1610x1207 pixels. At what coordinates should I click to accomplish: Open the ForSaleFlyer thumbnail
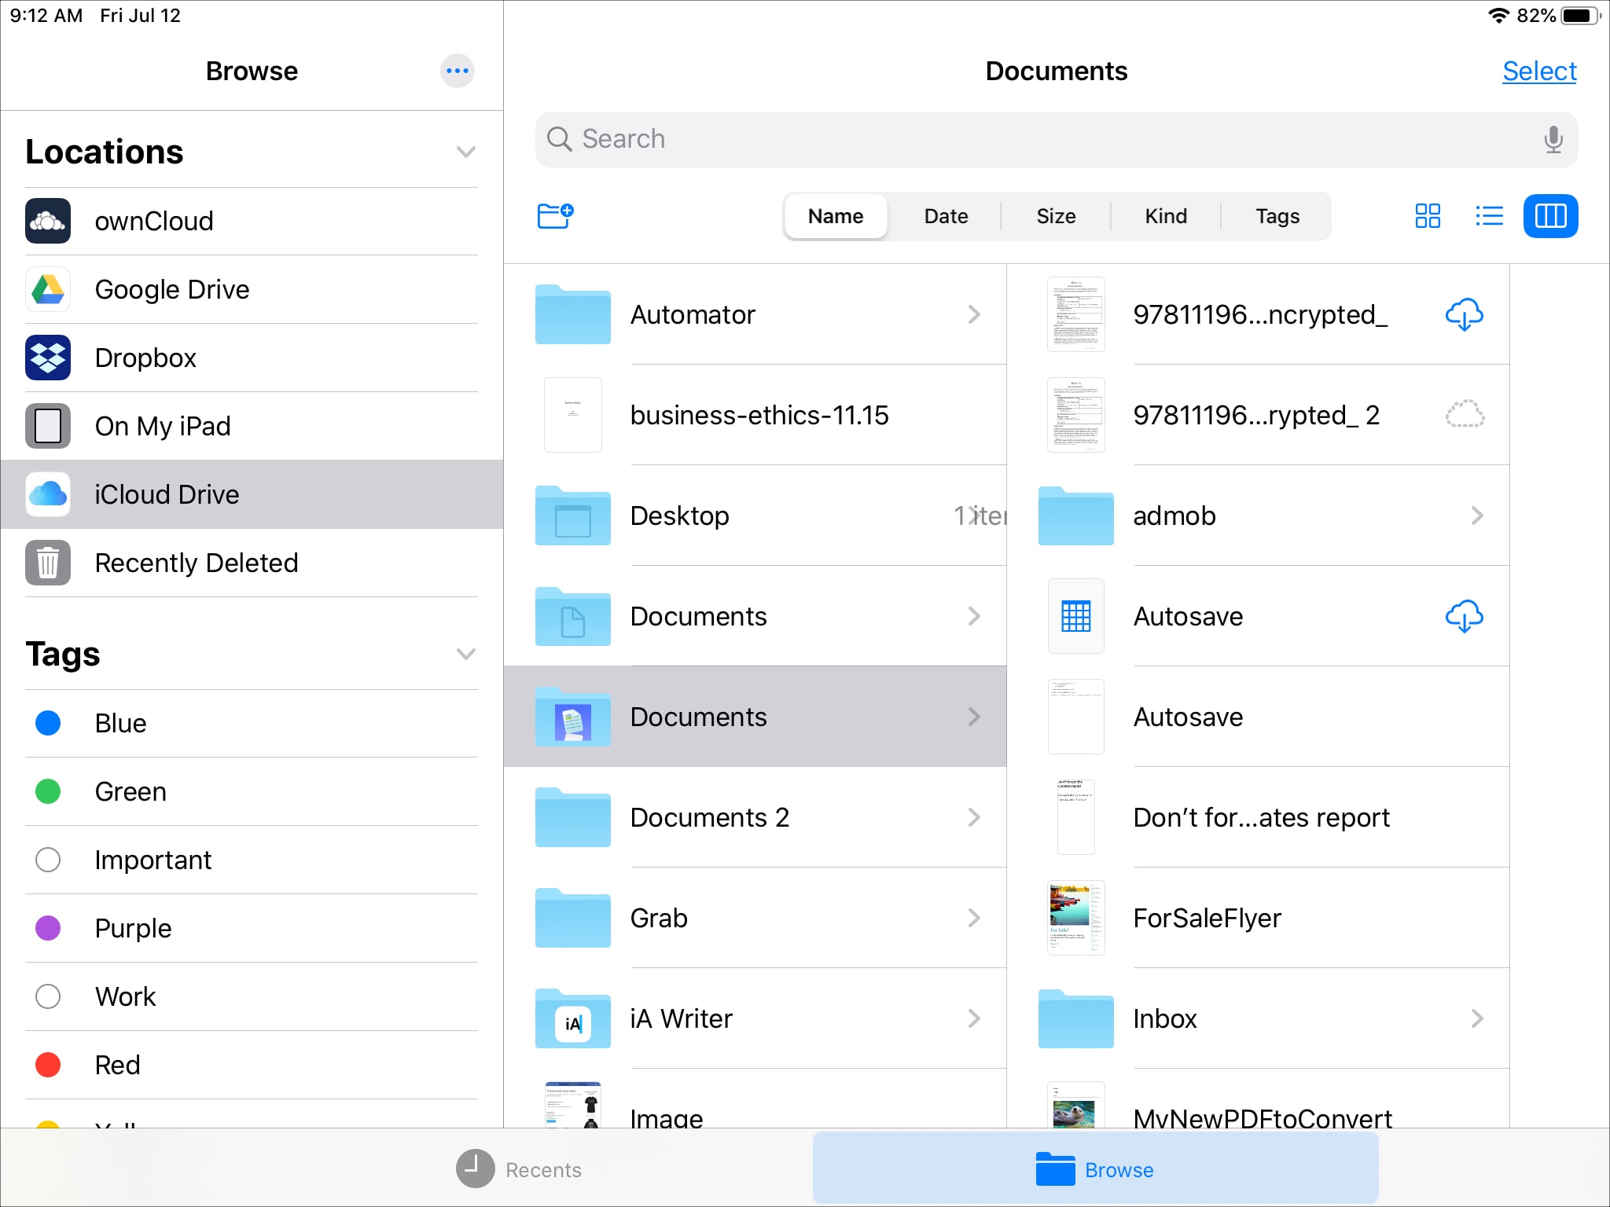(1076, 918)
